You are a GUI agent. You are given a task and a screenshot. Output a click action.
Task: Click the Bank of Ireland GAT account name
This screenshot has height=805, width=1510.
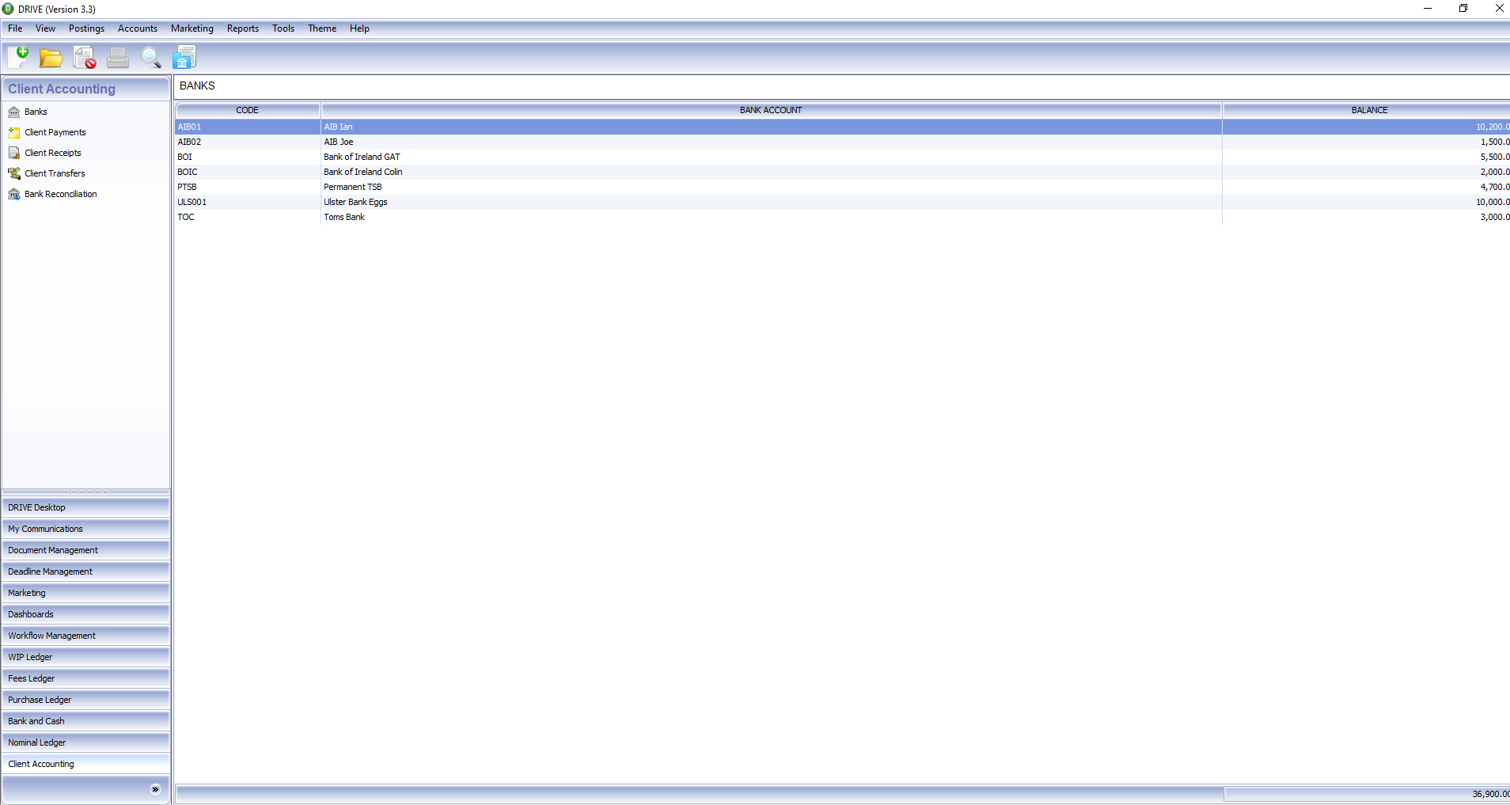click(x=362, y=157)
